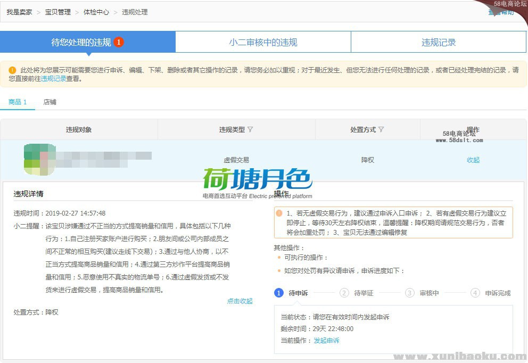Select step 1 待申诉 circle
This screenshot has width=528, height=363.
tap(279, 293)
